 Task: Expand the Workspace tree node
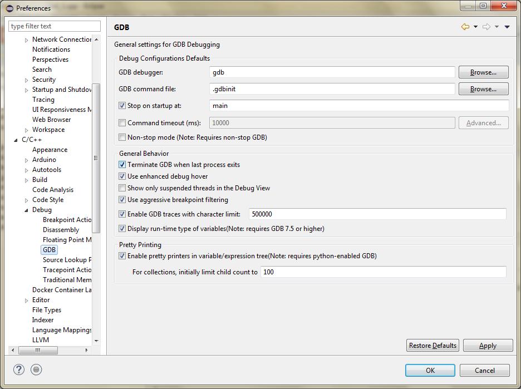(27, 130)
